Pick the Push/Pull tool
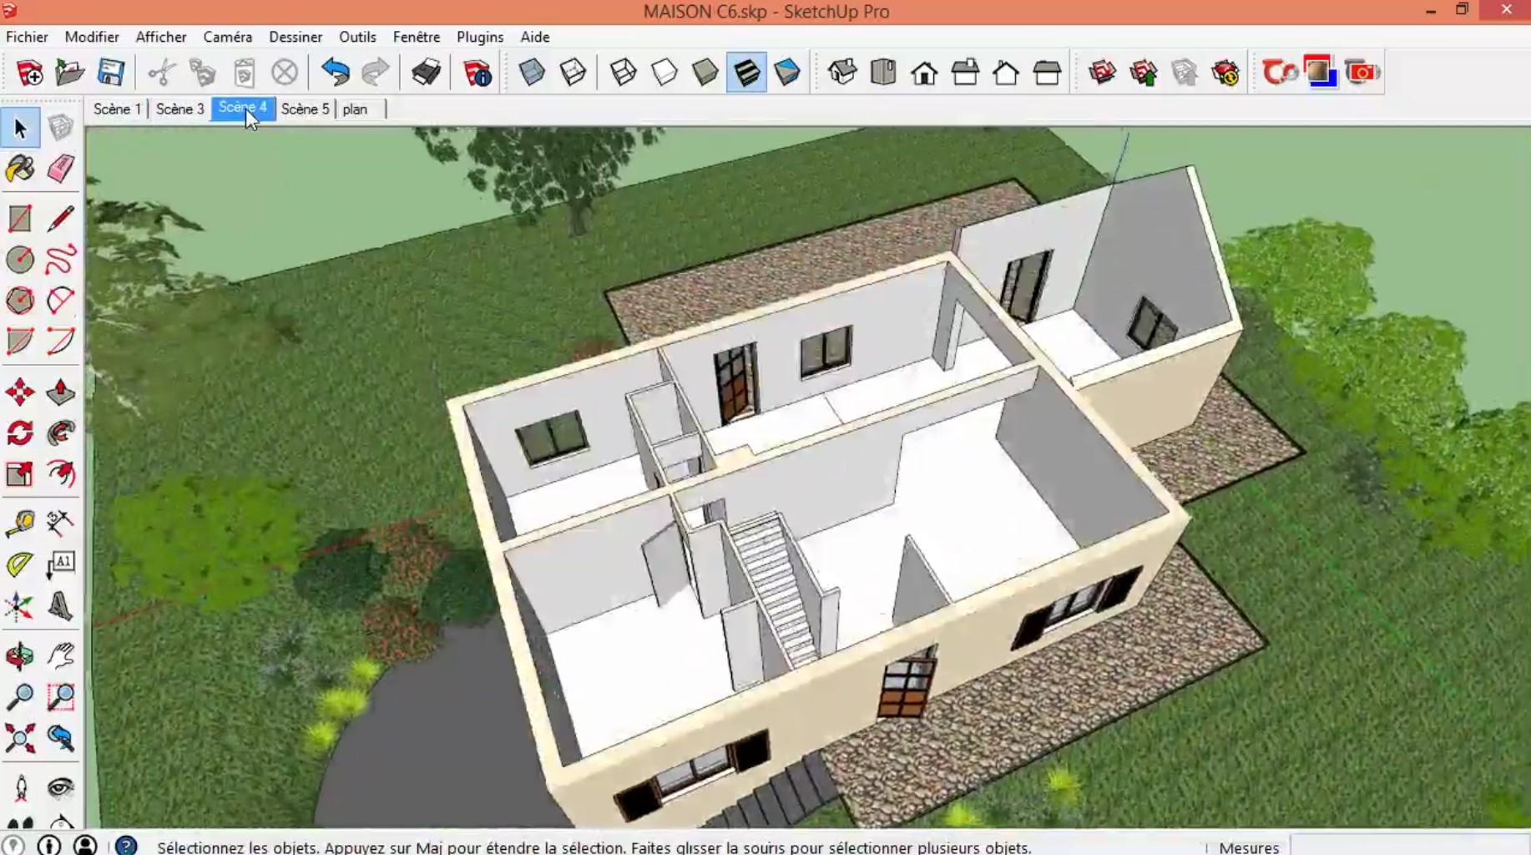 [x=60, y=392]
